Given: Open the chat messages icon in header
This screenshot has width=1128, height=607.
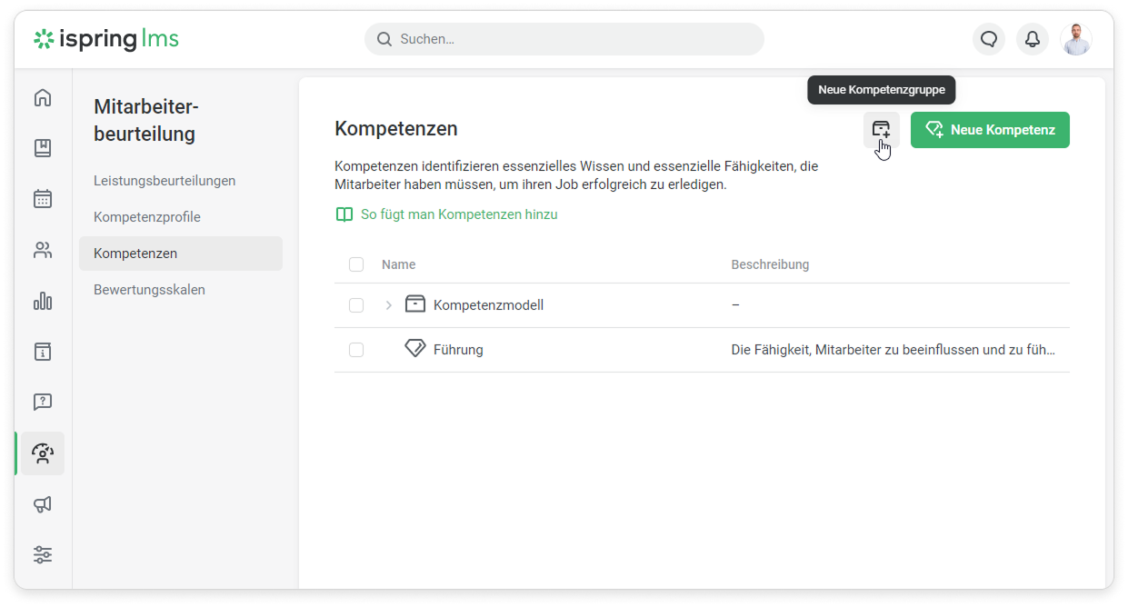Looking at the screenshot, I should coord(989,39).
